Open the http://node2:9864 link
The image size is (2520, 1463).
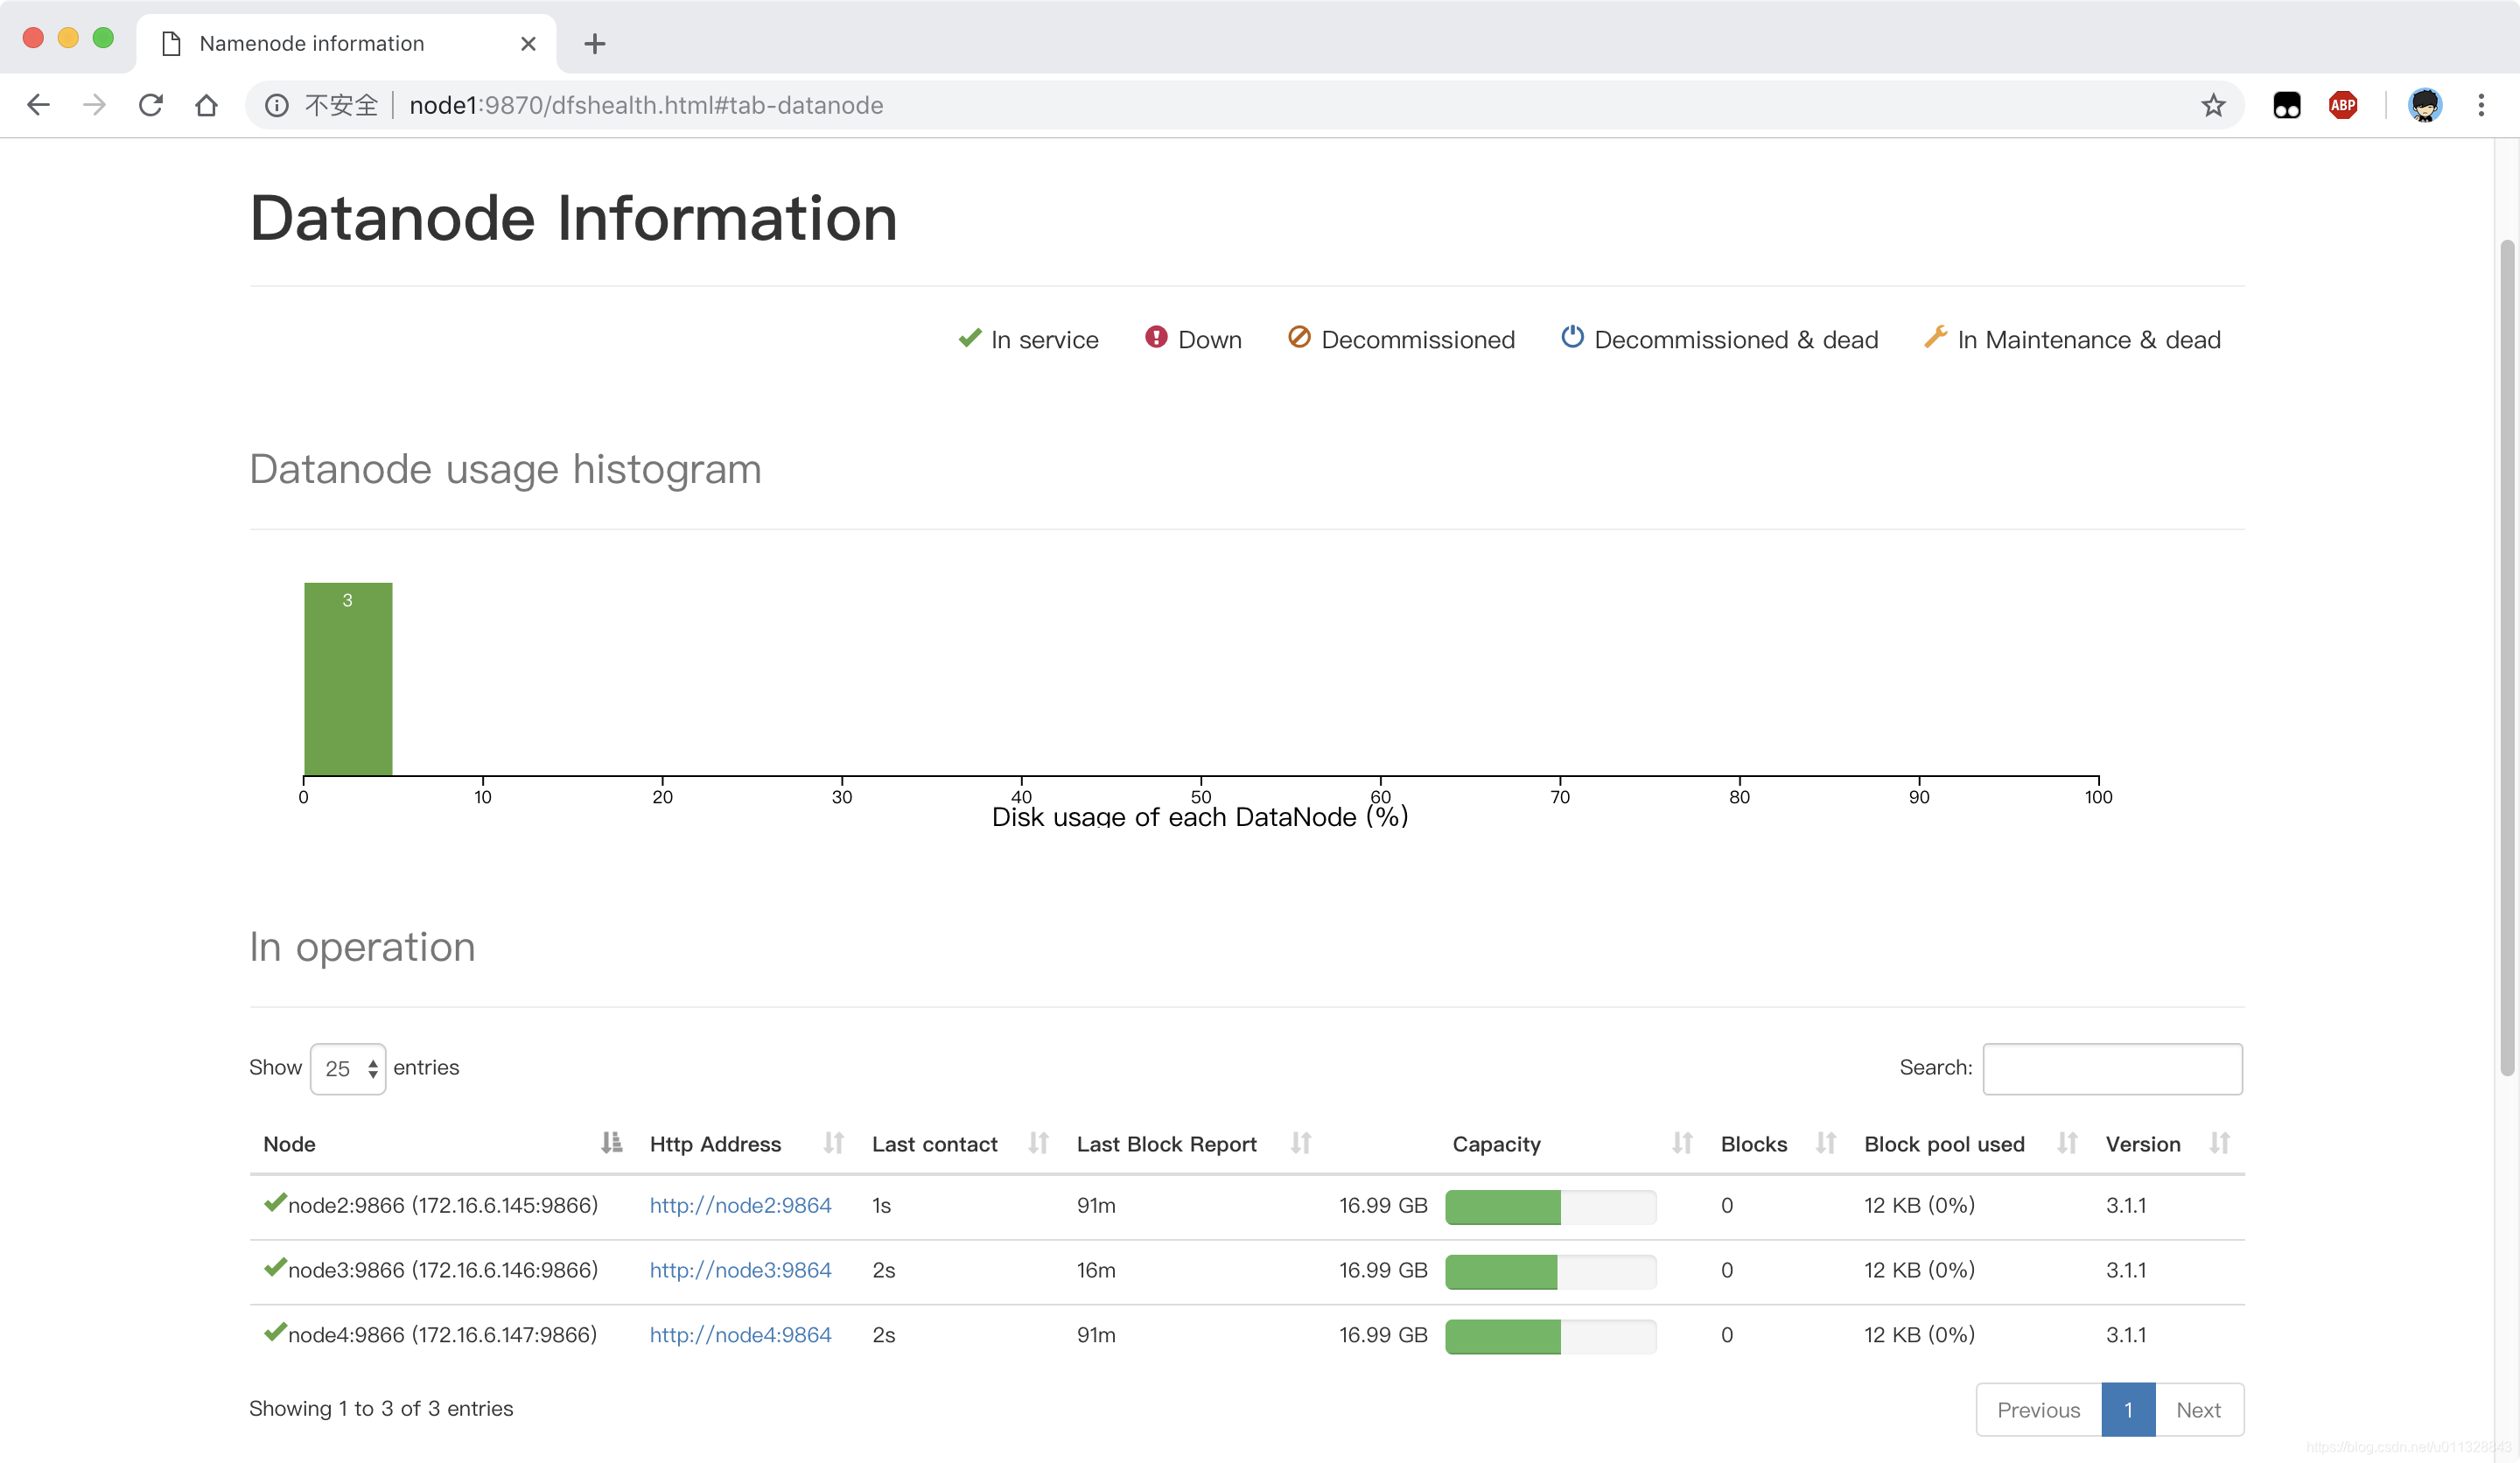pos(740,1206)
